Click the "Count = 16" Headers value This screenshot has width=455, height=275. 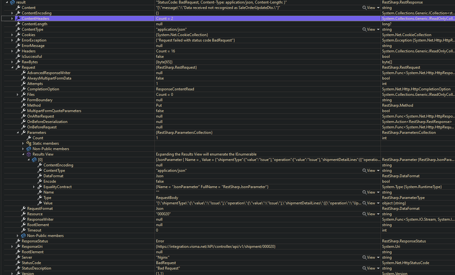tap(165, 51)
